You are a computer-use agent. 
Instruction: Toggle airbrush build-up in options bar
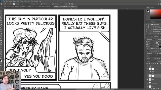click(x=53, y=4)
